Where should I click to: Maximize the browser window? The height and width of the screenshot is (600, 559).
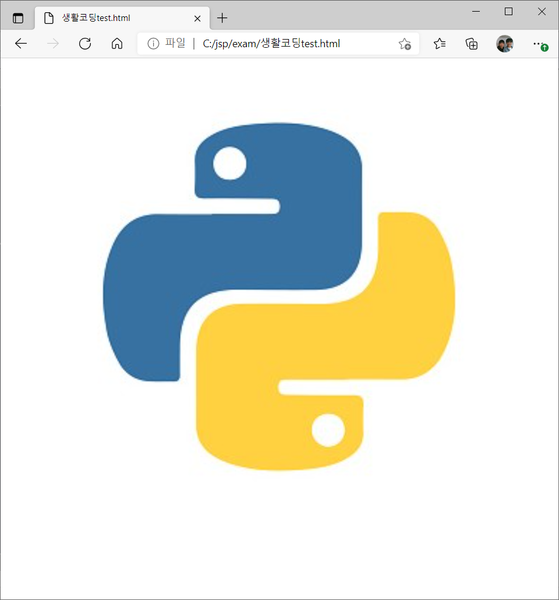[x=508, y=12]
